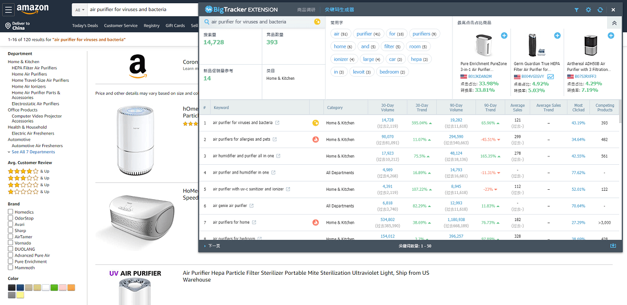Image resolution: width=627 pixels, height=305 pixels.
Task: Add Pure Enrichment PureZone product with plus icon
Action: pyautogui.click(x=504, y=35)
